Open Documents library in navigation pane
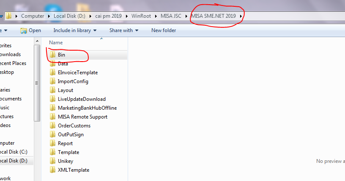 coord(11,99)
